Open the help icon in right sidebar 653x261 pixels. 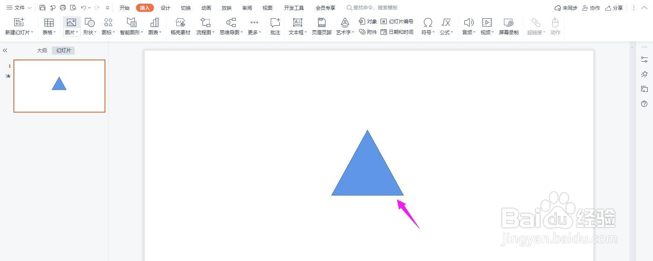click(644, 104)
